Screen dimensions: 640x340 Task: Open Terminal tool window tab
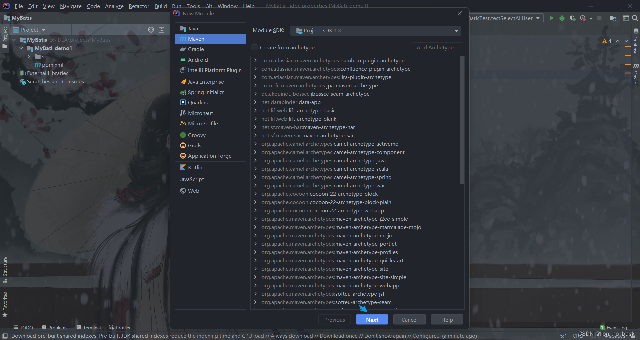[x=88, y=327]
